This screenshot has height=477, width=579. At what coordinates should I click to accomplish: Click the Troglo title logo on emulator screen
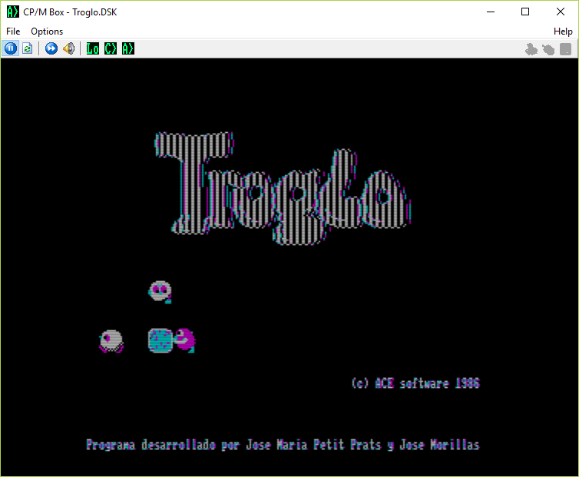(283, 188)
